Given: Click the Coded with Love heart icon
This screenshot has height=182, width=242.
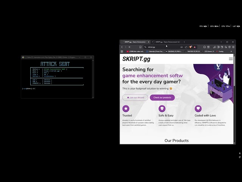Looking at the screenshot, I should click(x=198, y=108).
